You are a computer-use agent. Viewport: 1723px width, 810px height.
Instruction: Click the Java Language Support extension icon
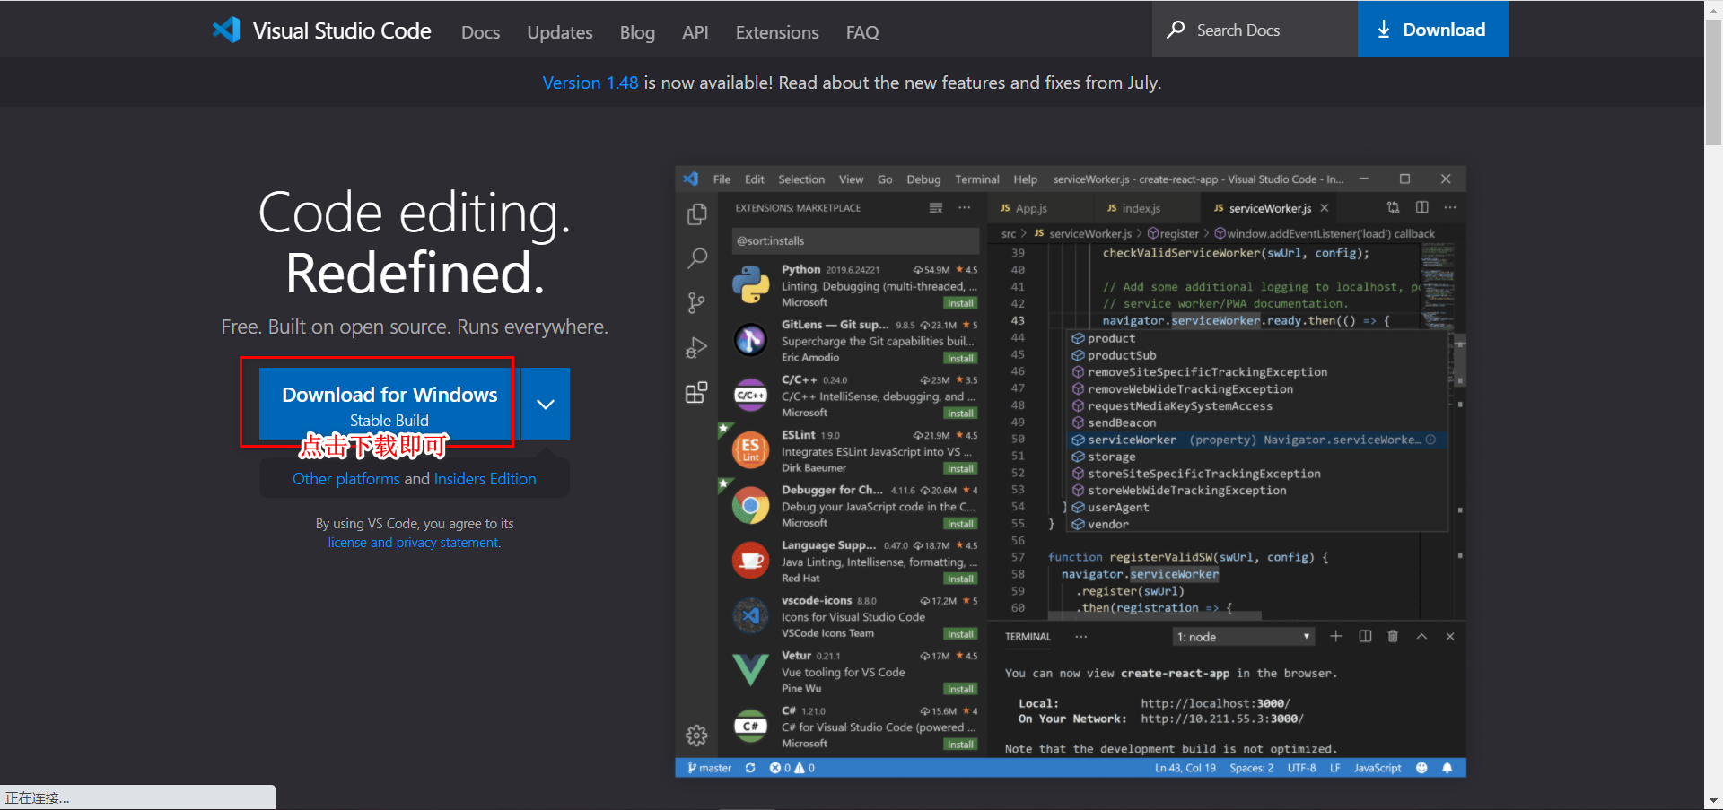(x=750, y=561)
